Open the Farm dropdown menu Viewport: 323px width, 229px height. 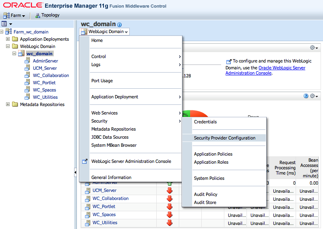[x=14, y=15]
